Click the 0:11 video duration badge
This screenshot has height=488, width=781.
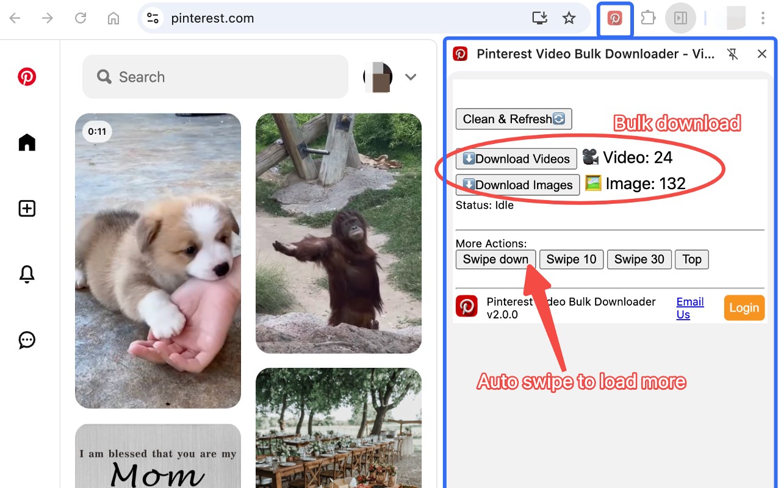97,131
